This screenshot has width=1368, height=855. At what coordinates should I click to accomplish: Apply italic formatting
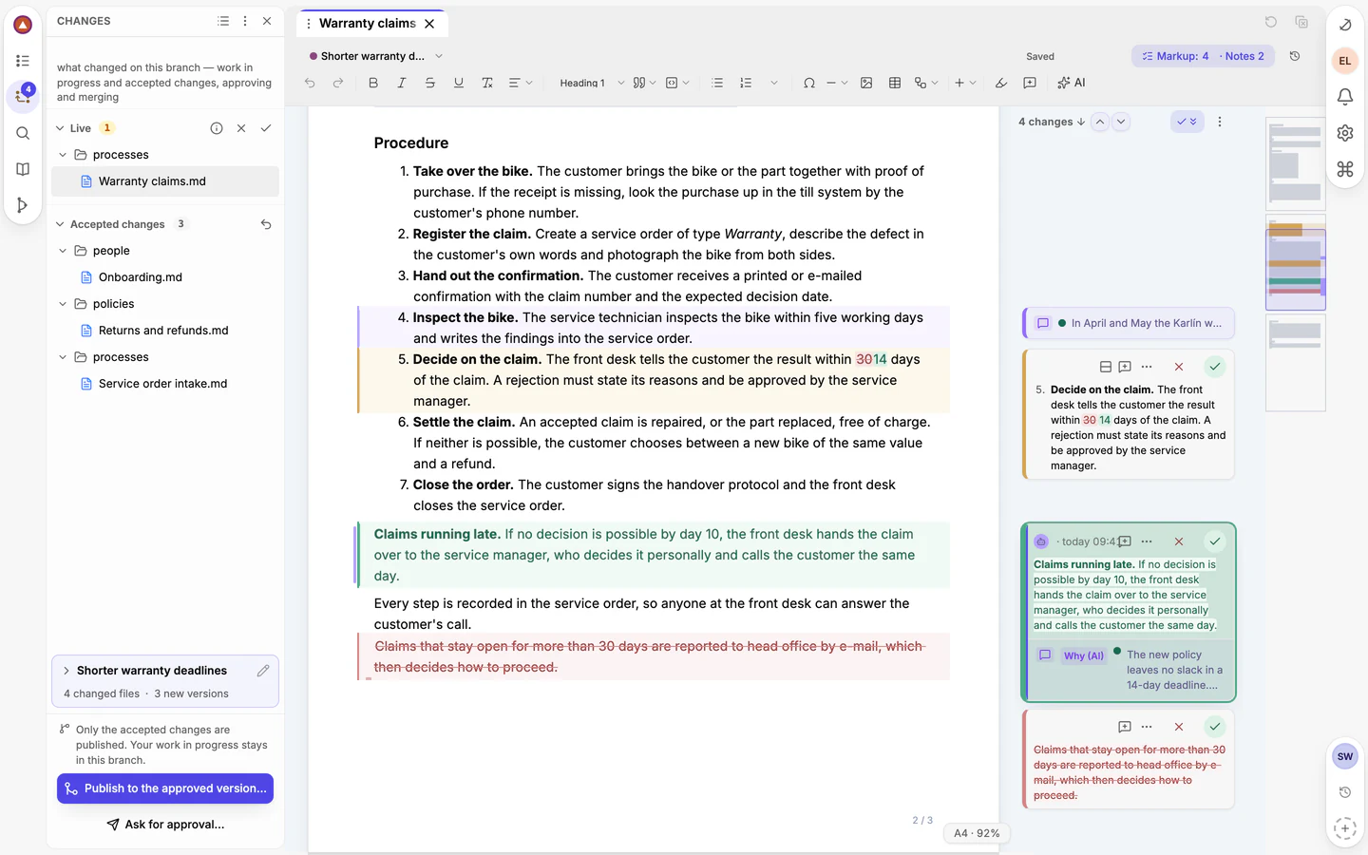pyautogui.click(x=402, y=83)
